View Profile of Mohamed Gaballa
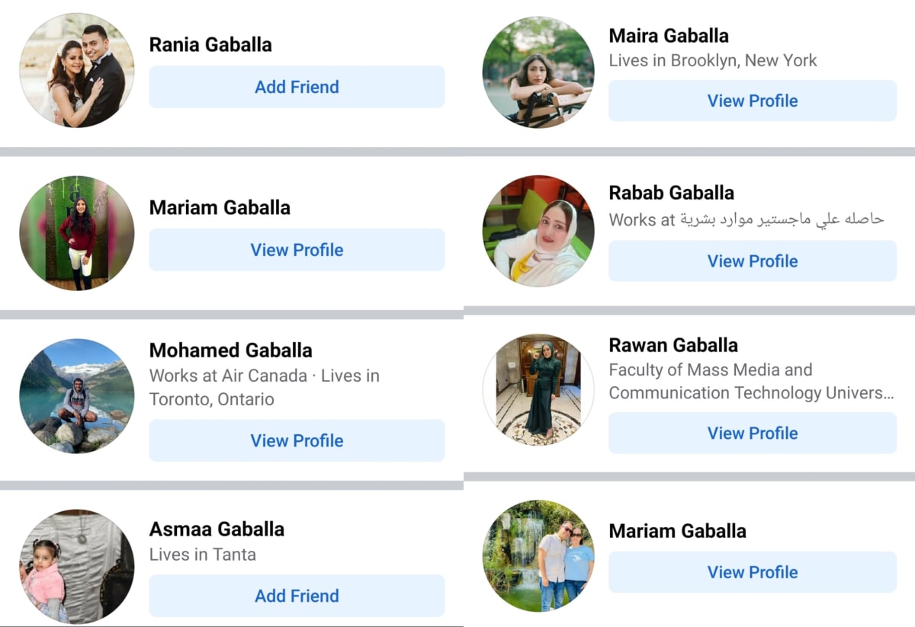This screenshot has width=915, height=627. pos(297,440)
